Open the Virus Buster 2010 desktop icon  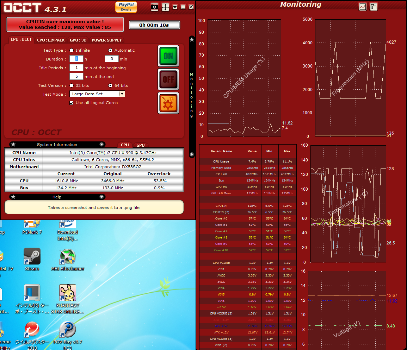[32, 336]
